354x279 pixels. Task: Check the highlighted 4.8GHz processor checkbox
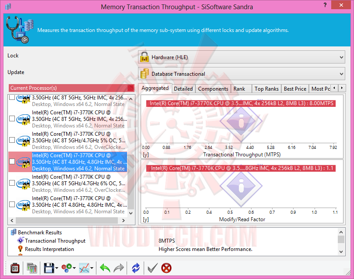point(12,161)
